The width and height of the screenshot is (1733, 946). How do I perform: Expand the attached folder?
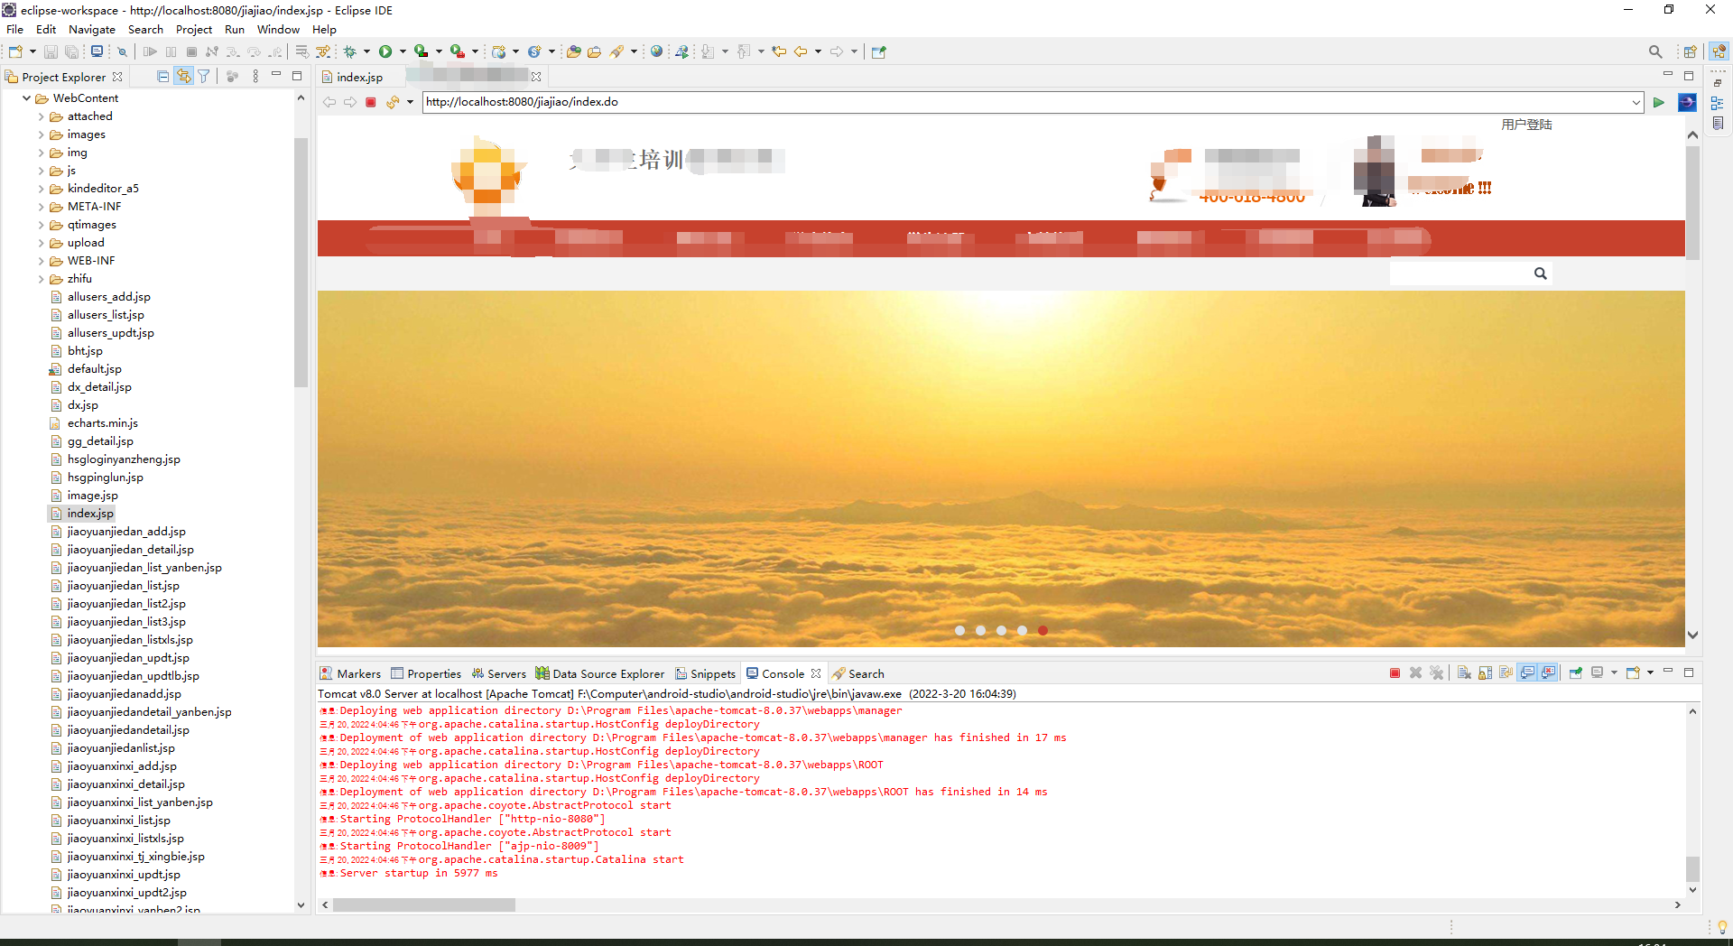[x=42, y=116]
